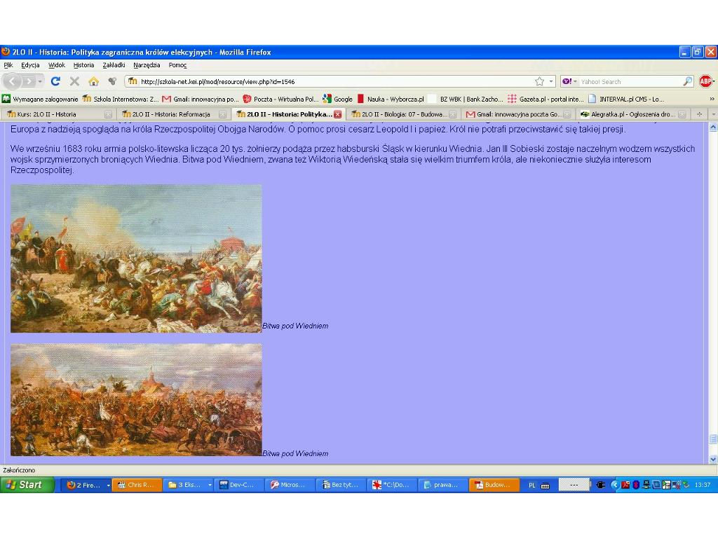718x538 pixels.
Task: Show more bookmarks via the chevron
Action: click(x=712, y=99)
